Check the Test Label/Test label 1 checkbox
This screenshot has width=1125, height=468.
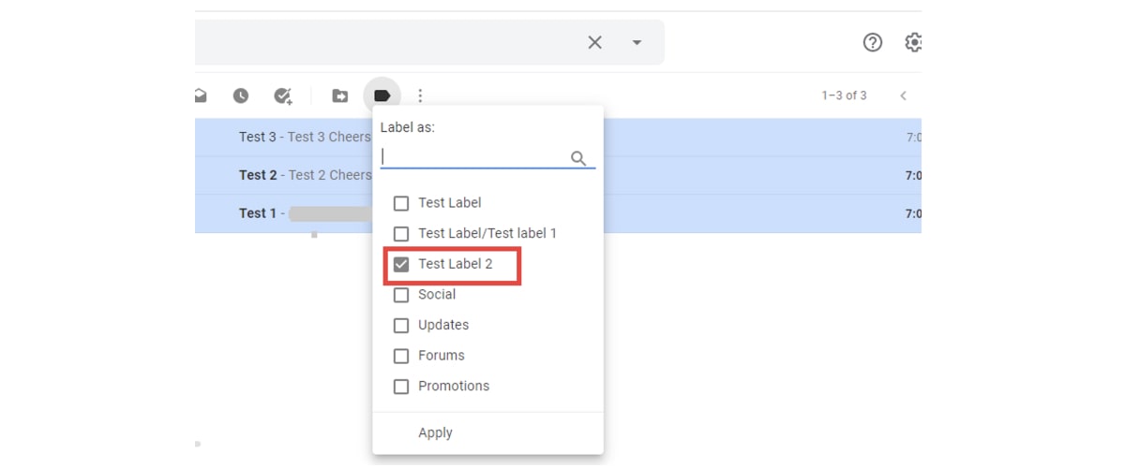[x=401, y=233]
